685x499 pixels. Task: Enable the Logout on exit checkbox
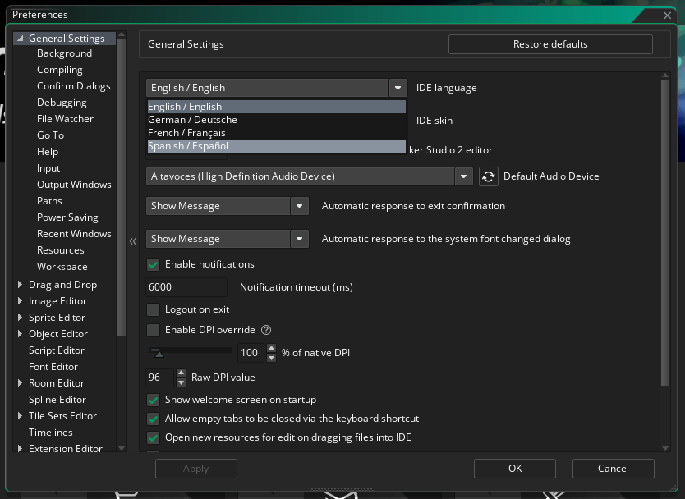pos(153,309)
